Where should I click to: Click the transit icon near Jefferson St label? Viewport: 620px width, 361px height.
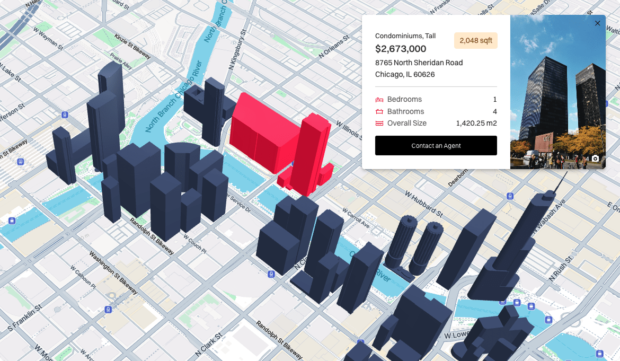coord(65,115)
